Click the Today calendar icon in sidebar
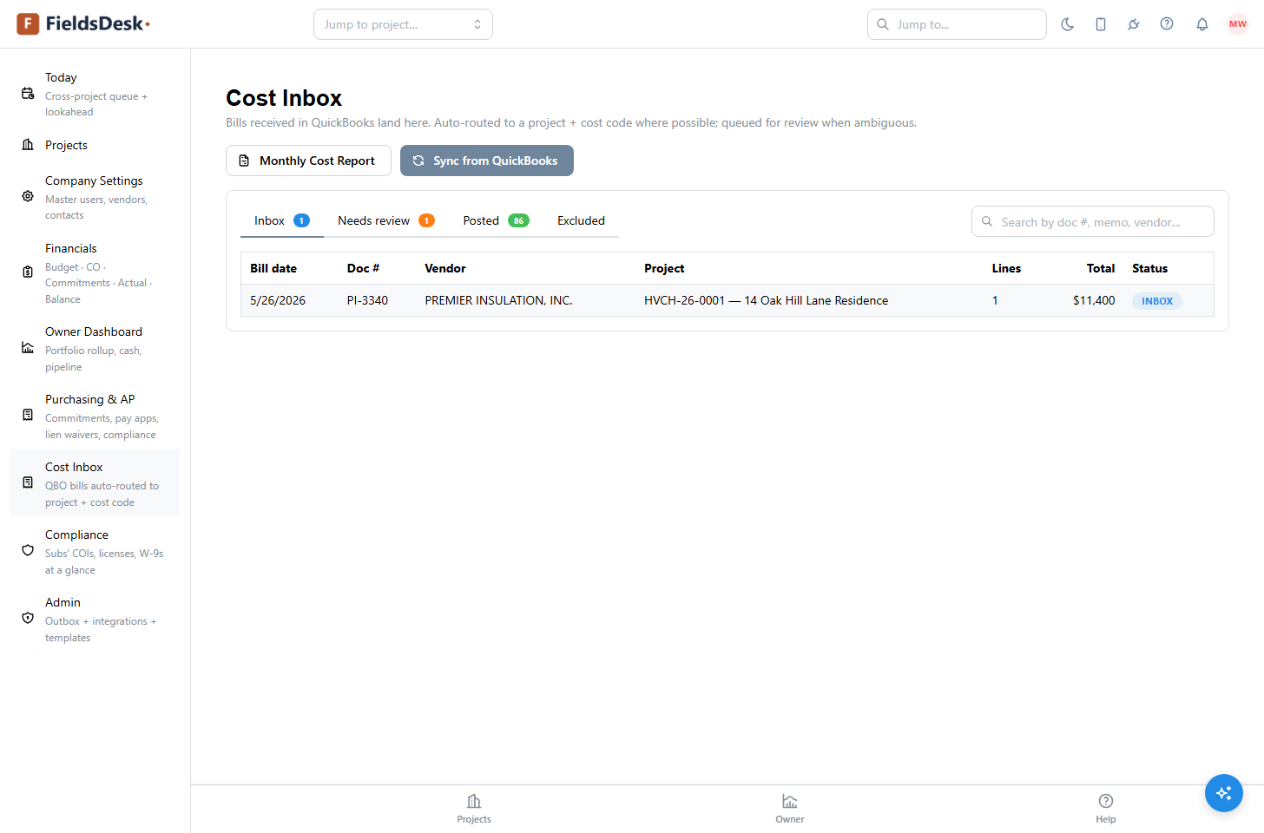 [28, 94]
